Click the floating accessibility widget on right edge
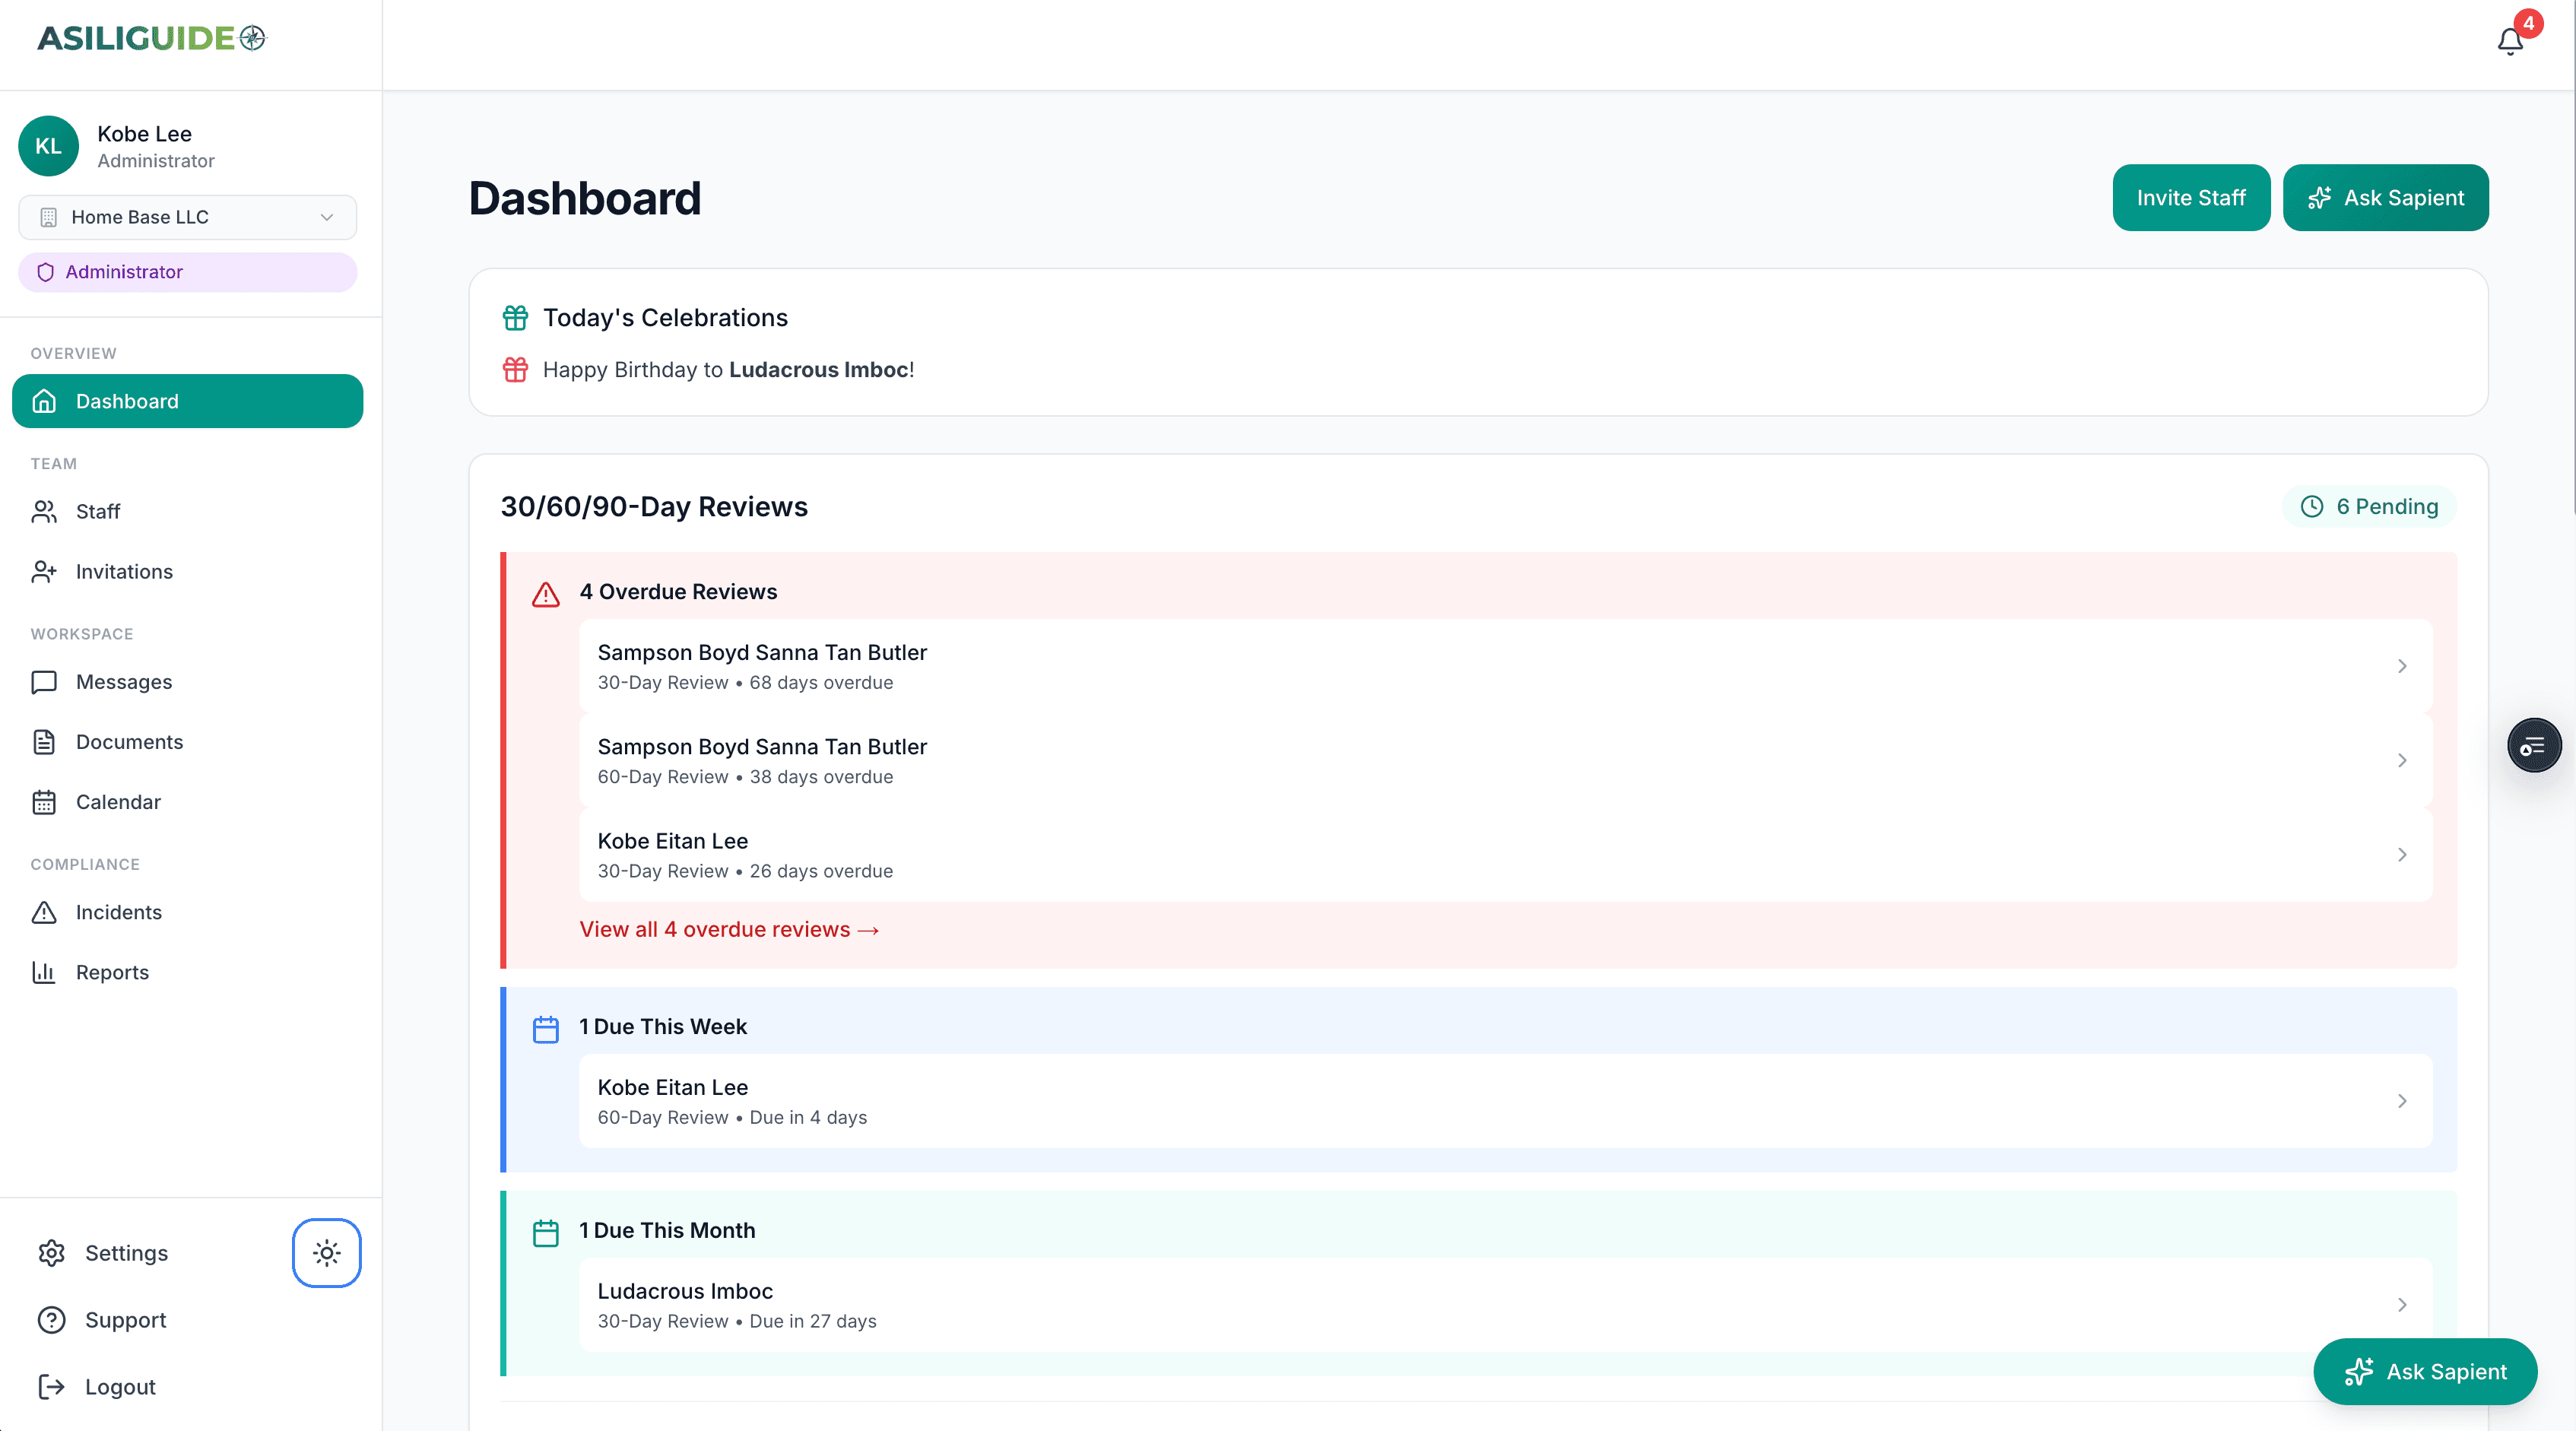 coord(2534,745)
